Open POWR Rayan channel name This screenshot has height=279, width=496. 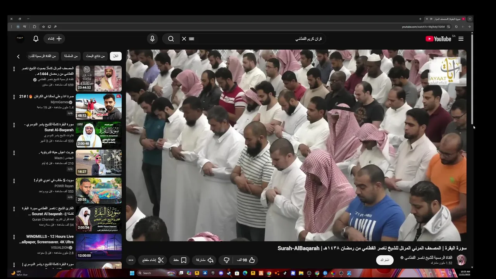64,186
